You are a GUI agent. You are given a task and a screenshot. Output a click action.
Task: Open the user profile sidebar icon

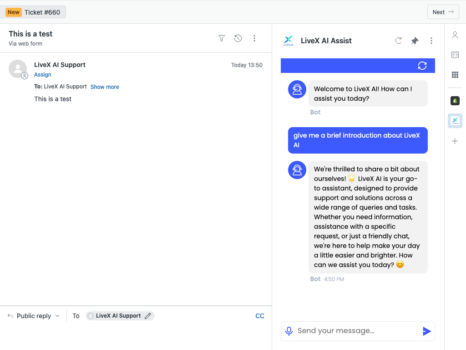click(455, 35)
